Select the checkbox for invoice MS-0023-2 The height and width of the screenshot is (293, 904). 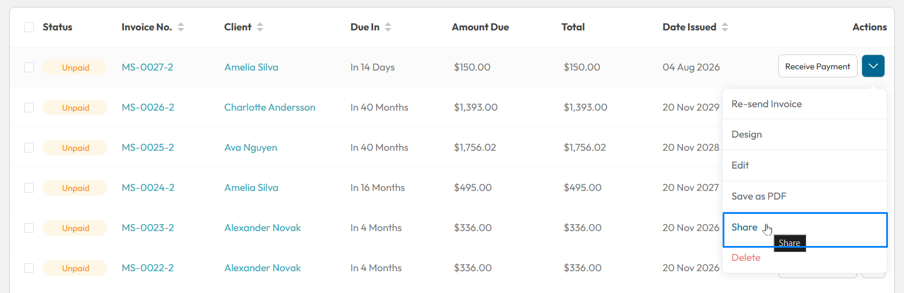point(29,228)
